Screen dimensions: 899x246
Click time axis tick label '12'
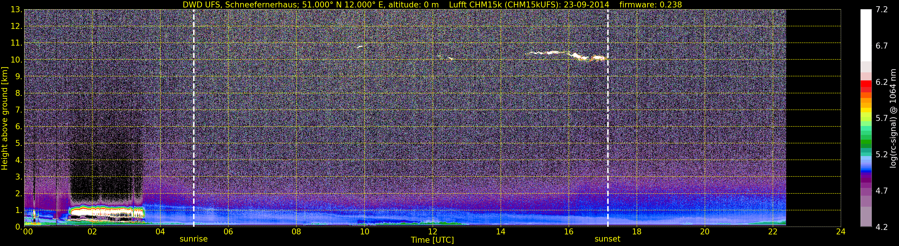click(x=432, y=232)
